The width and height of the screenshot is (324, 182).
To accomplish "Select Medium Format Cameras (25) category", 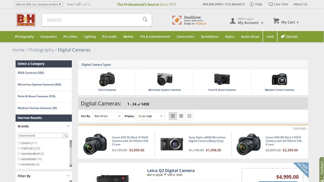I will click(x=37, y=108).
